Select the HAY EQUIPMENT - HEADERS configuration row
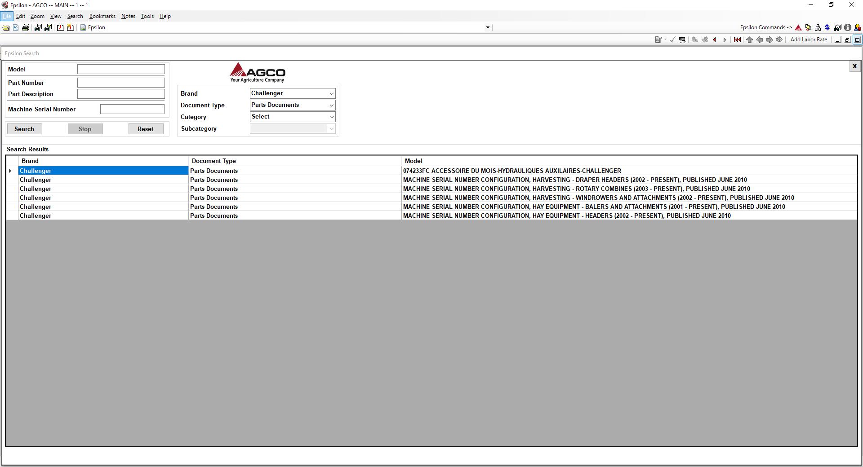The image size is (863, 467). (x=431, y=216)
